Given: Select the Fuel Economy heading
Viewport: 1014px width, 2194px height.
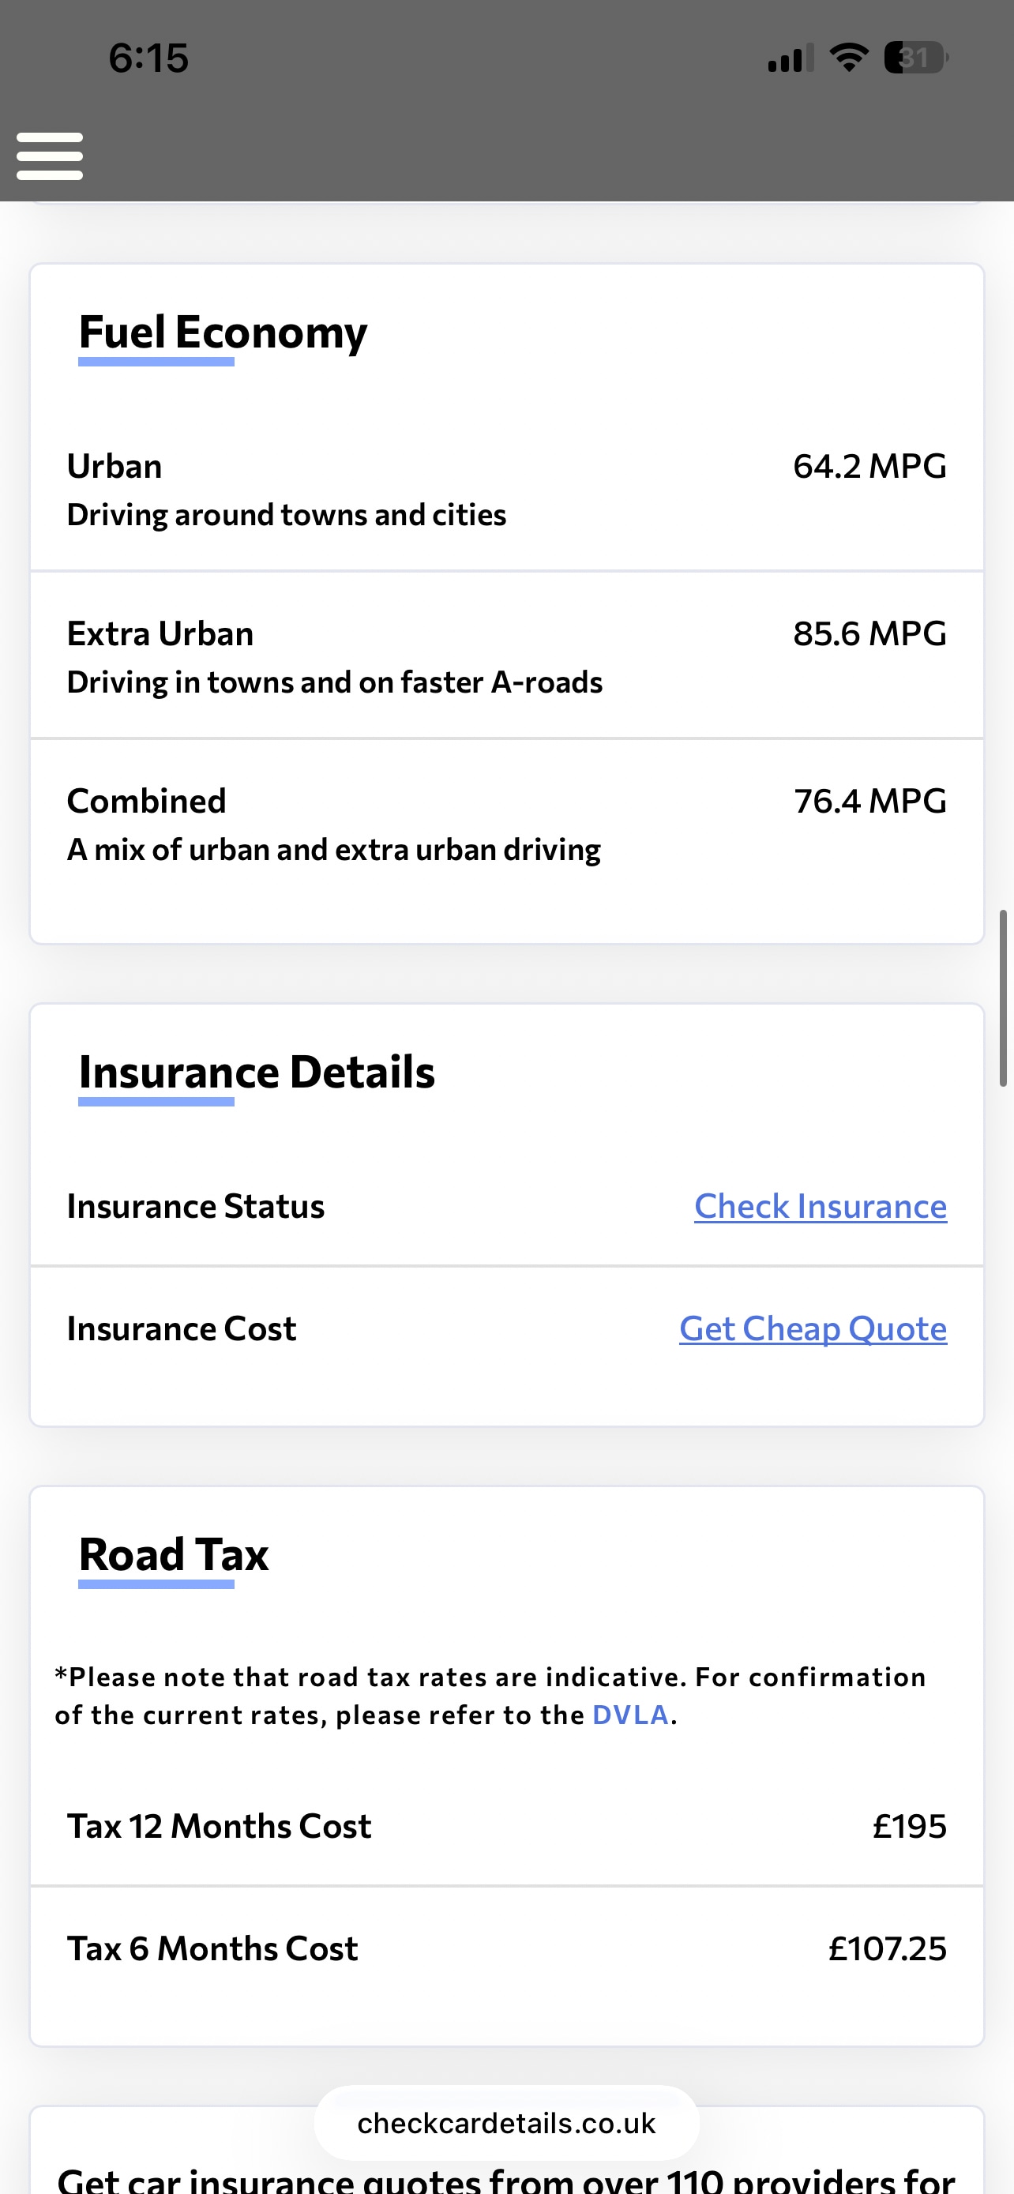Looking at the screenshot, I should [223, 332].
